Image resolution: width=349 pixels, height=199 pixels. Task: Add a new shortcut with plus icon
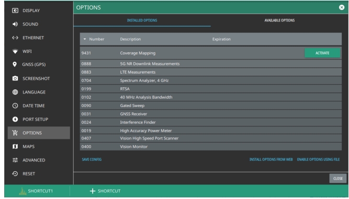93,191
